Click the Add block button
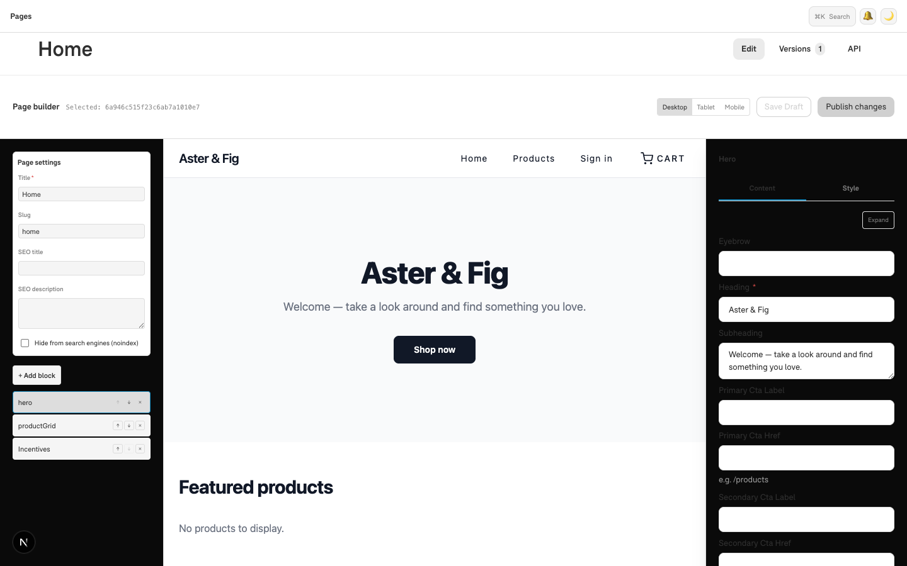The width and height of the screenshot is (907, 566). pos(37,375)
